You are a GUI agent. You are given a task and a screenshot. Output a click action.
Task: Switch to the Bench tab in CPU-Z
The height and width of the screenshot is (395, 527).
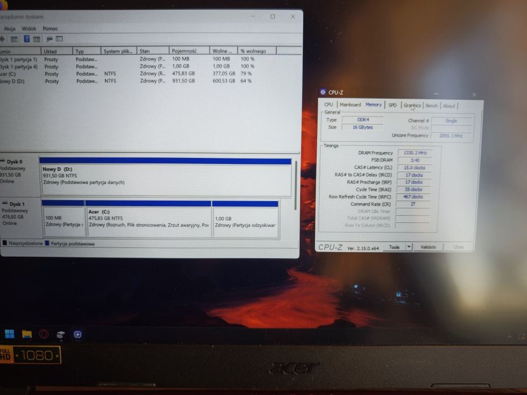click(432, 106)
